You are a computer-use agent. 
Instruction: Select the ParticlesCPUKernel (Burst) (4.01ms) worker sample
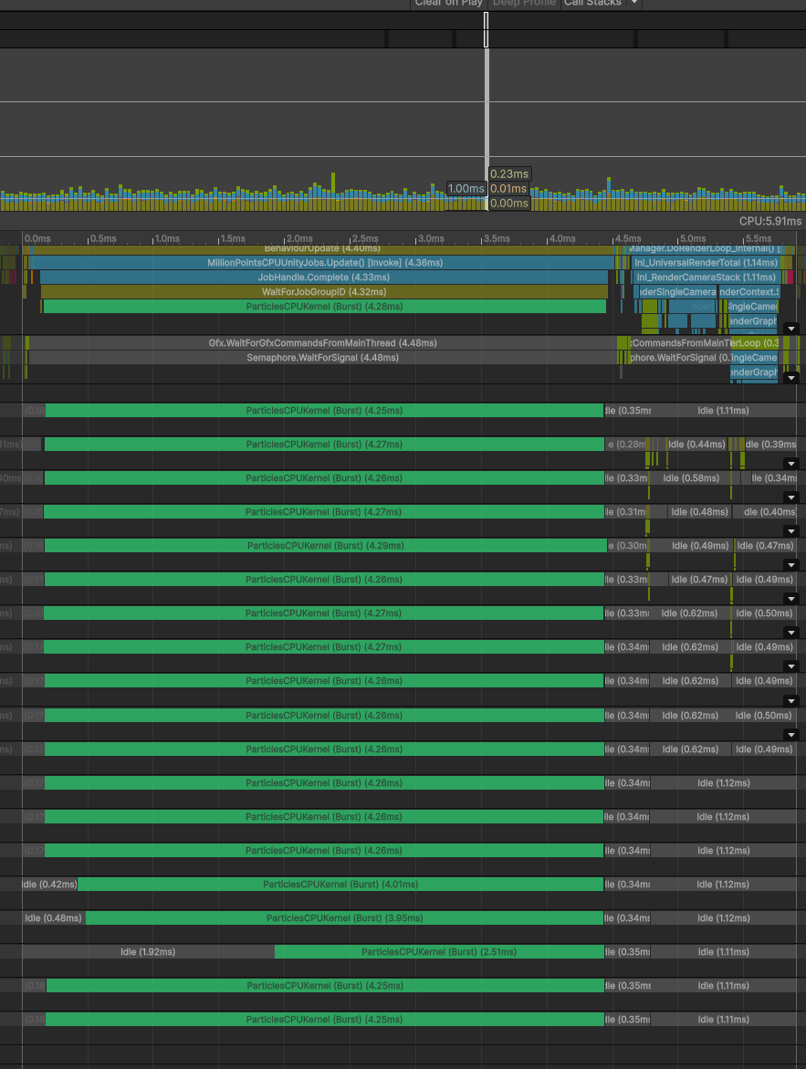(x=340, y=885)
